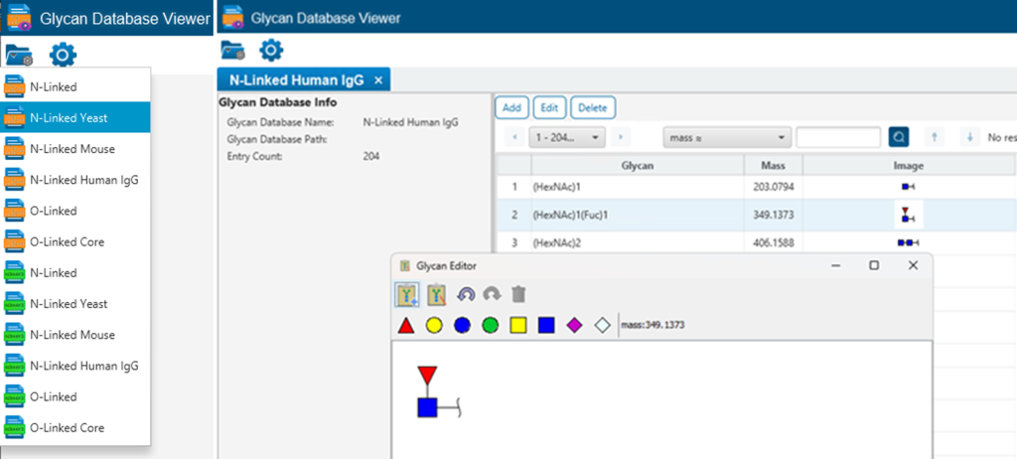Screen dimensions: 1017x459
Task: Pick purple diamond residue
Action: [575, 325]
